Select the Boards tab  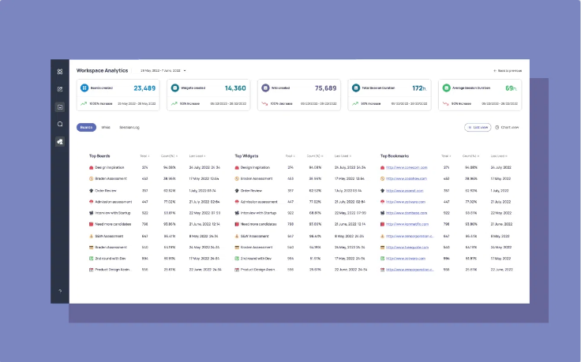click(x=86, y=127)
